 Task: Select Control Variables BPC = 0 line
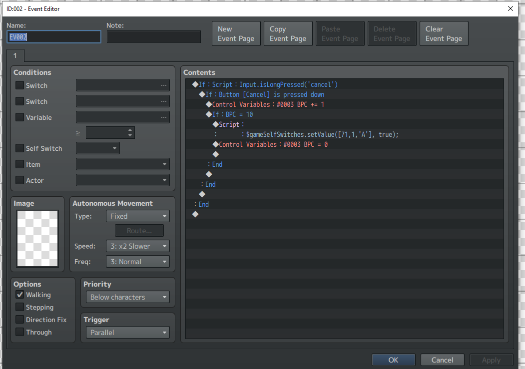click(345, 144)
